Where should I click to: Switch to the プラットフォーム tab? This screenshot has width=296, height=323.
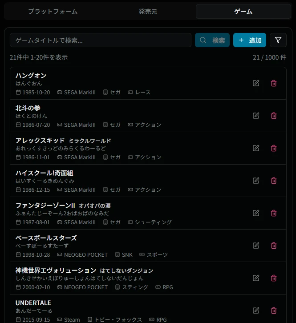point(53,11)
